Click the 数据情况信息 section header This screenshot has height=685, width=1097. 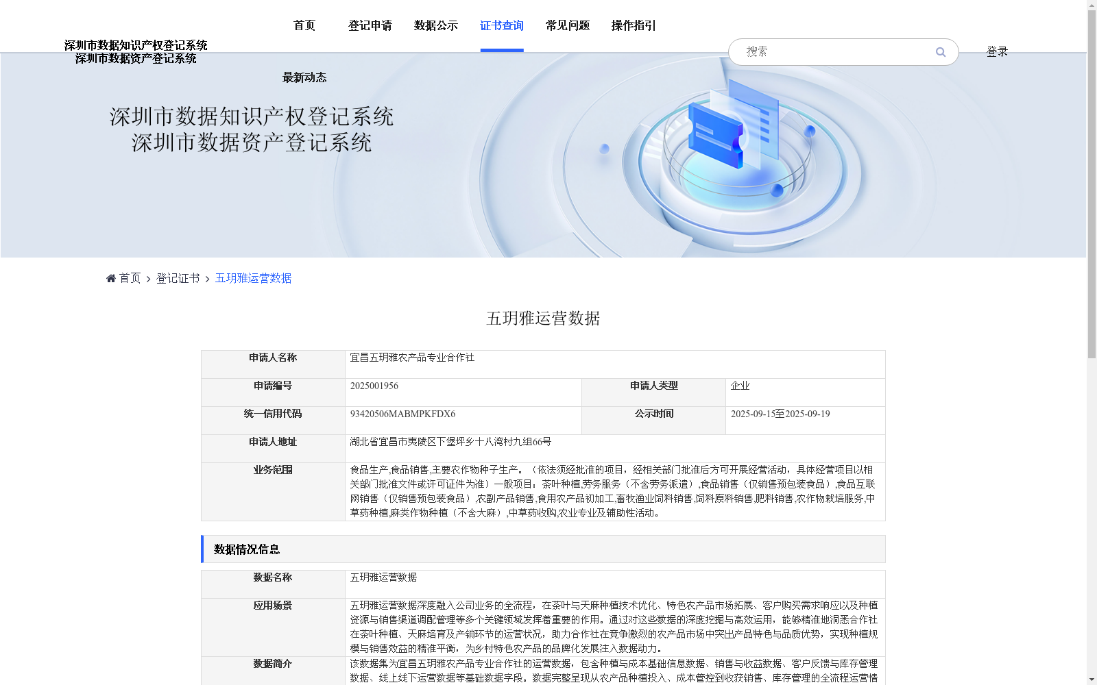[x=543, y=549]
